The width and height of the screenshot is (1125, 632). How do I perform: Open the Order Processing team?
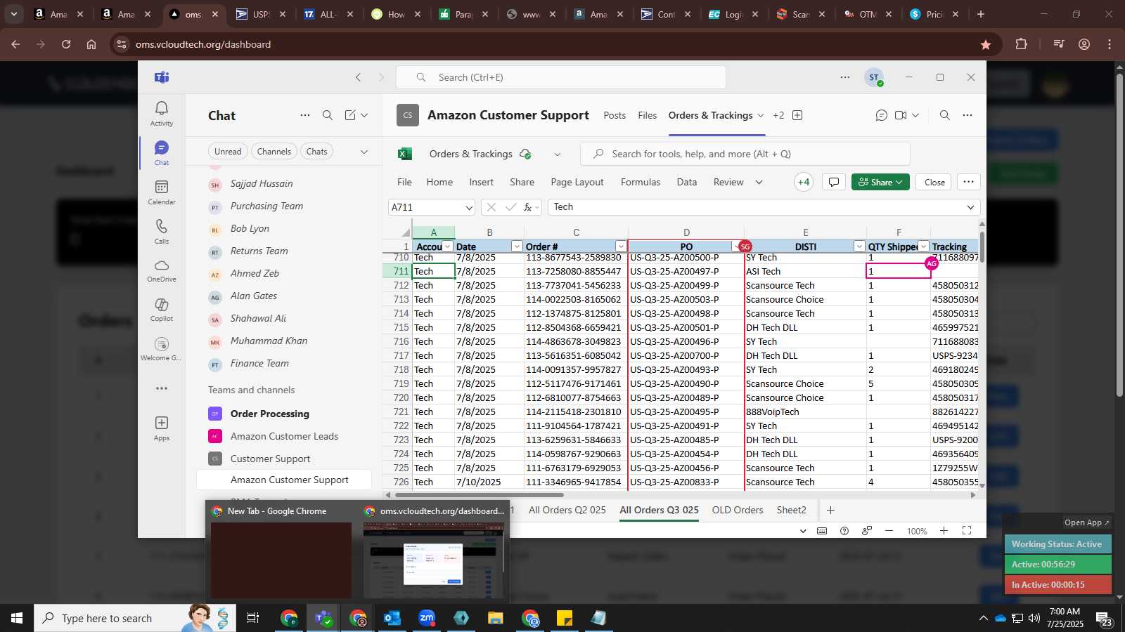point(270,414)
